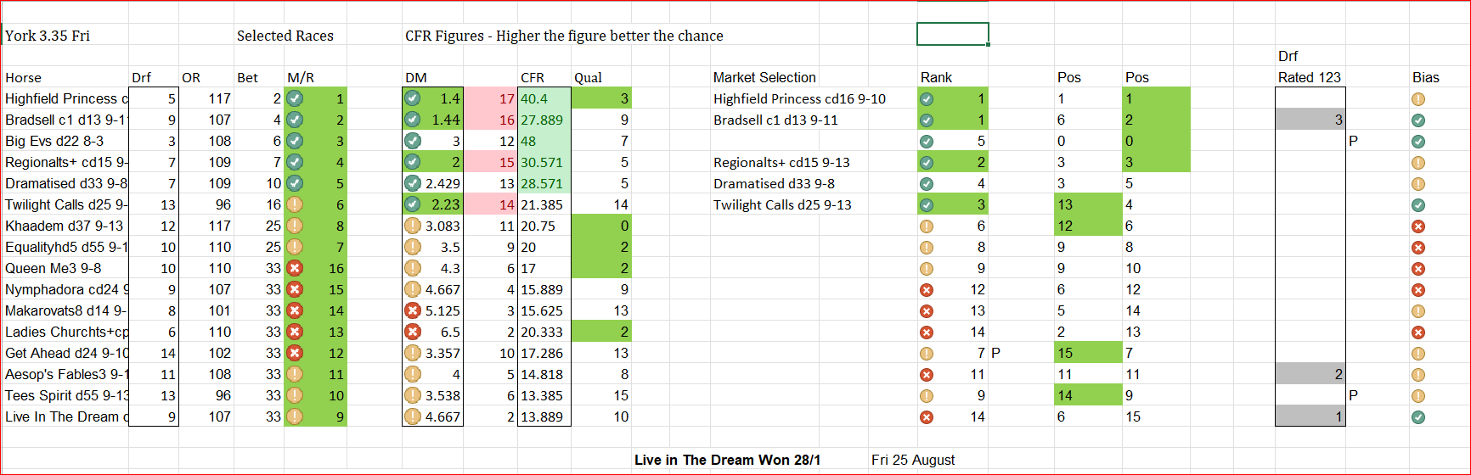Select the Market Selection header cell
The height and width of the screenshot is (475, 1471).
[x=764, y=77]
